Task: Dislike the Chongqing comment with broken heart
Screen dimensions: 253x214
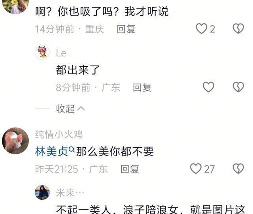Action: tap(238, 28)
